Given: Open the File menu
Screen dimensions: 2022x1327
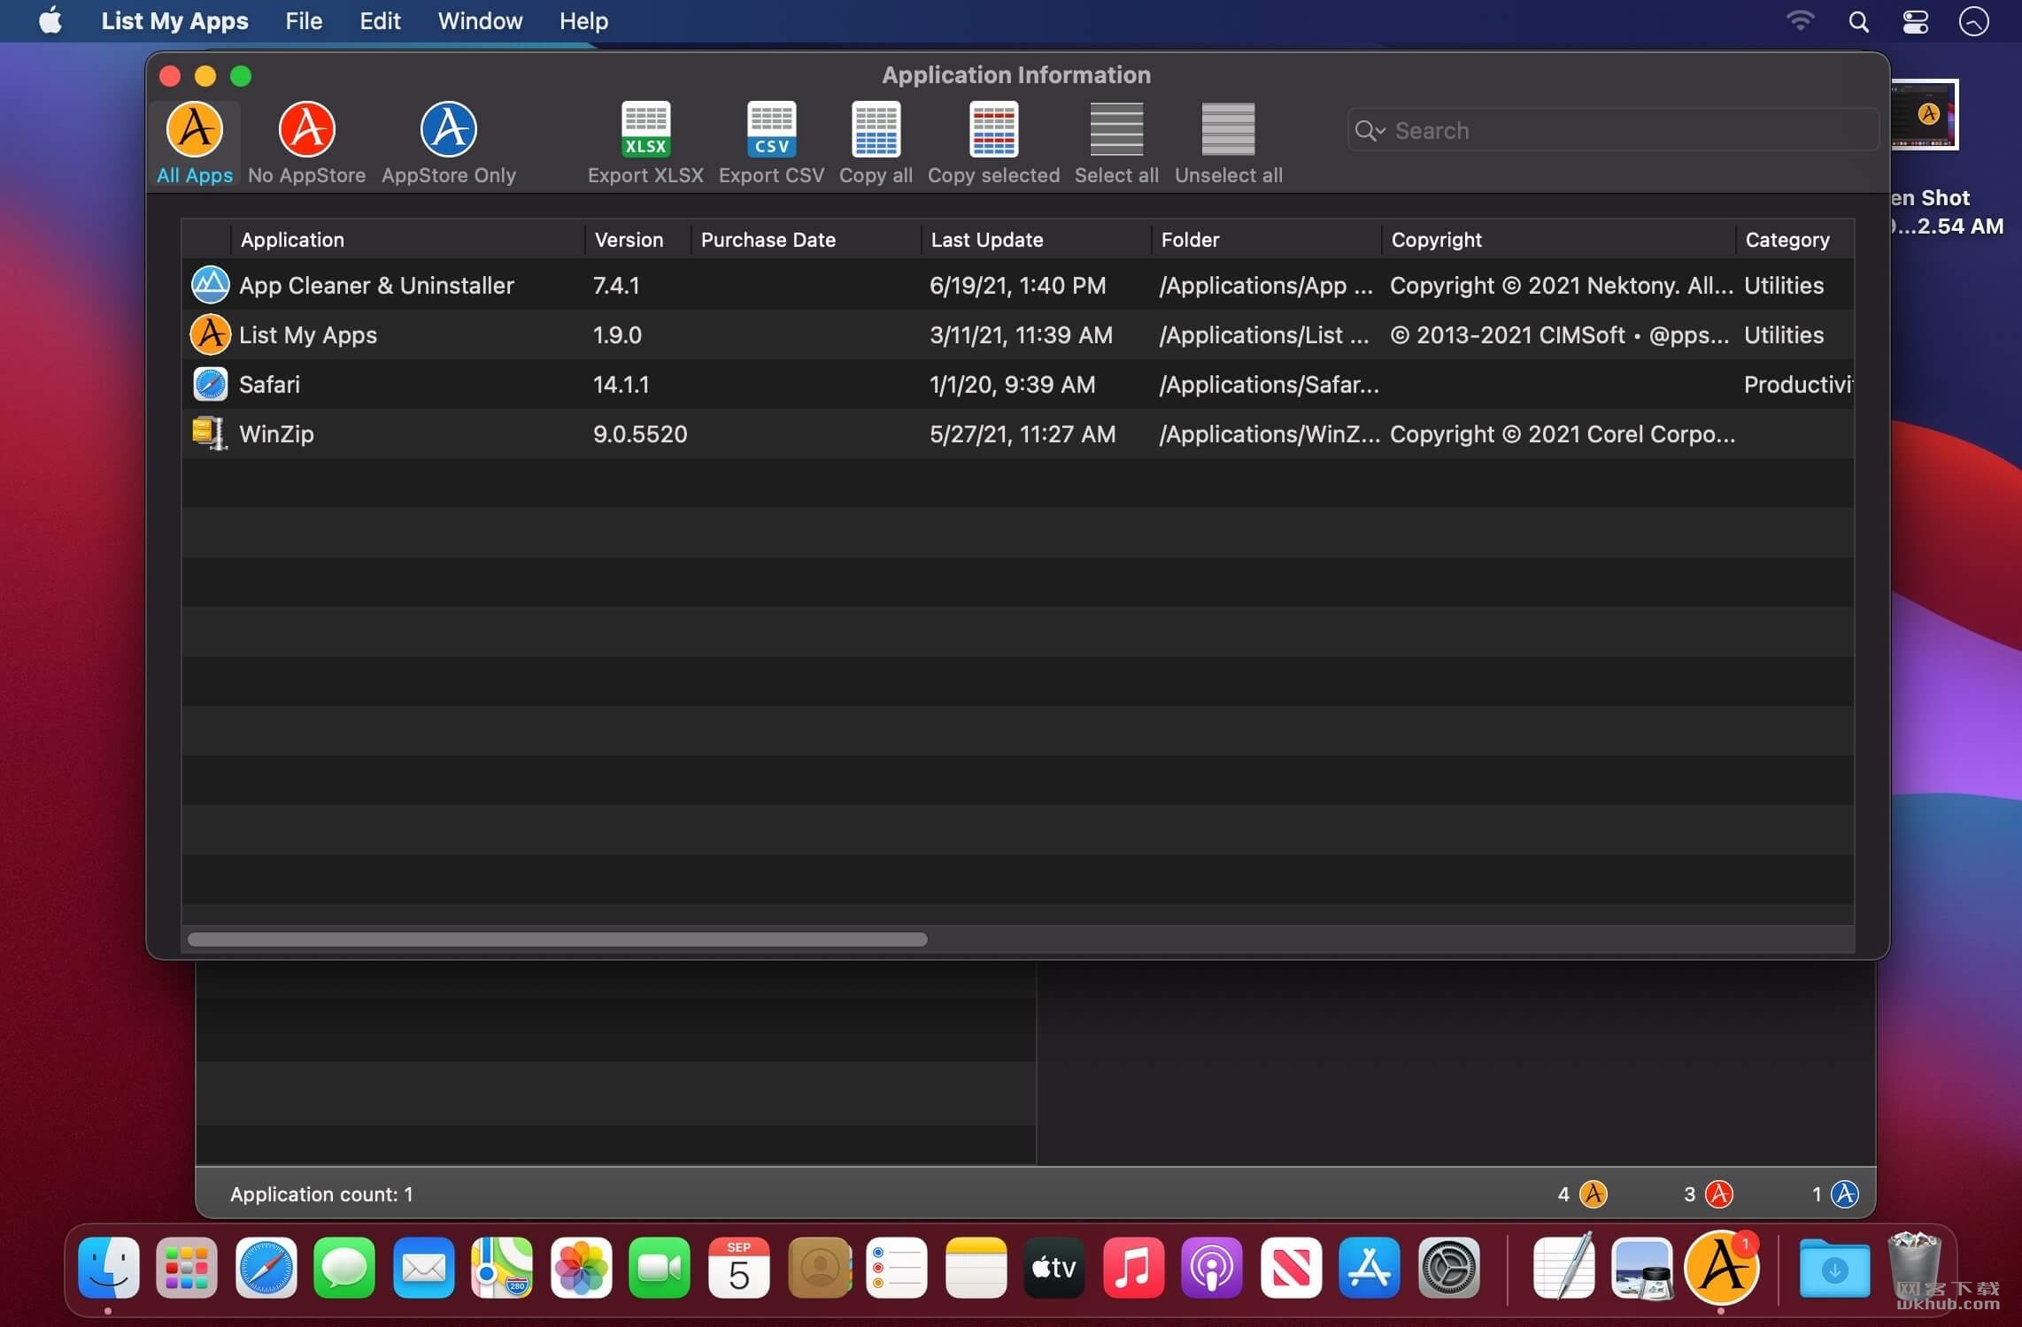Looking at the screenshot, I should (x=303, y=21).
